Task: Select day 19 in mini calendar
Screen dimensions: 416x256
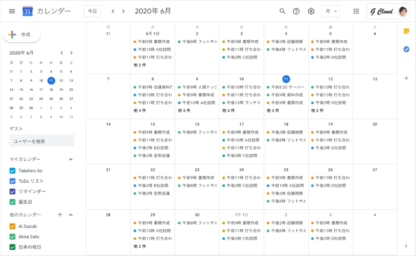Action: (61, 90)
